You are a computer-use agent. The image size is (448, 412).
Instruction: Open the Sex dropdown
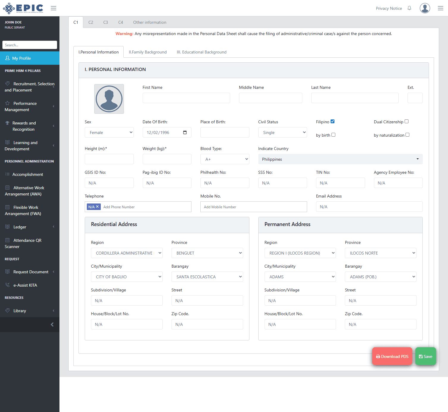109,132
